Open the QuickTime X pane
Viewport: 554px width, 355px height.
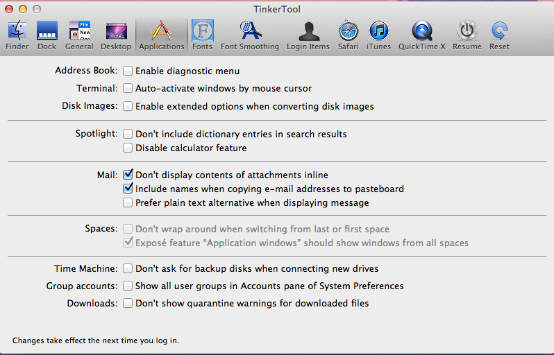pos(422,35)
